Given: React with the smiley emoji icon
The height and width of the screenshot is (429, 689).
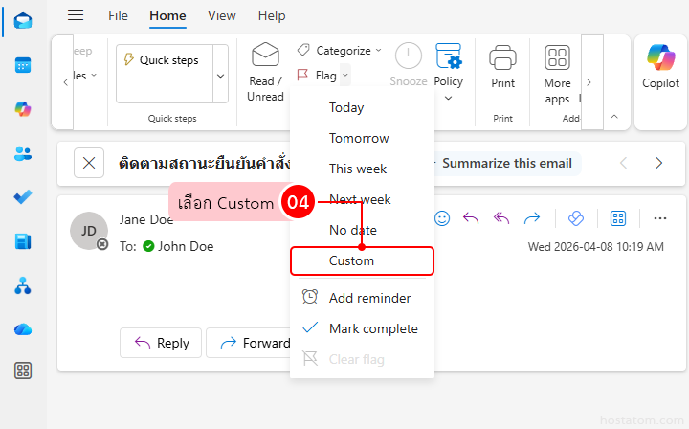Looking at the screenshot, I should pos(442,218).
